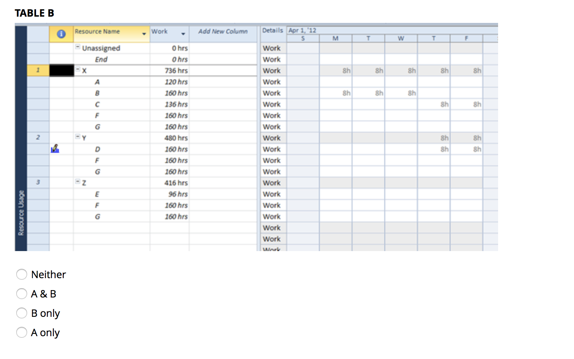The width and height of the screenshot is (574, 359).
Task: Click the 736 hrs work value for X
Action: [176, 70]
